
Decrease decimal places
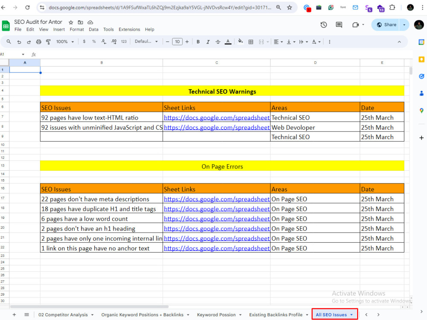[104, 42]
